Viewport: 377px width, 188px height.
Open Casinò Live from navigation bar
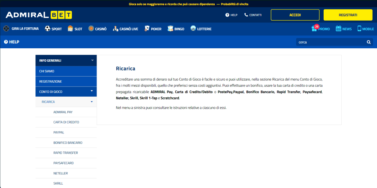[x=126, y=29]
